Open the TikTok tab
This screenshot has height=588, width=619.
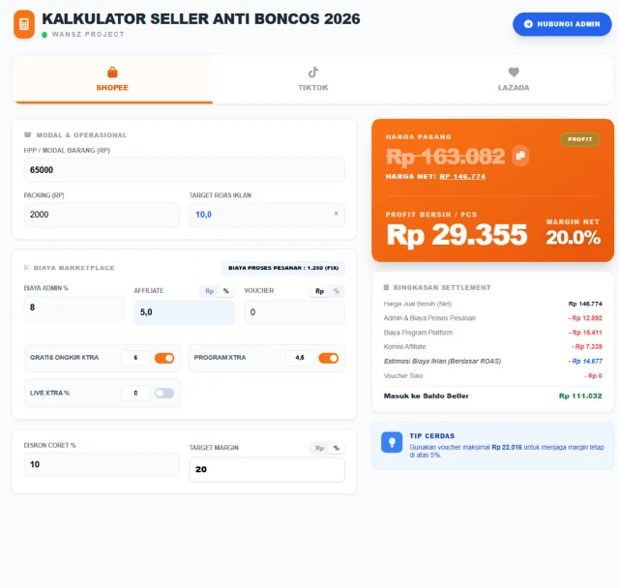[x=312, y=79]
